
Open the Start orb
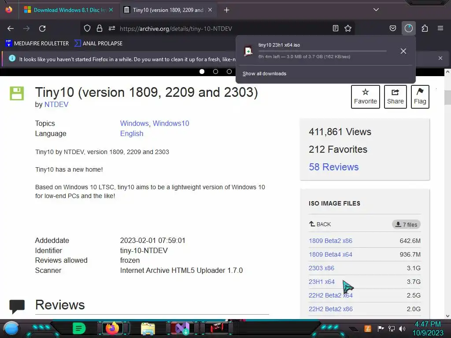(x=11, y=328)
